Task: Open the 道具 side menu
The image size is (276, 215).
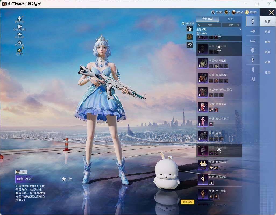Action: pos(268,73)
